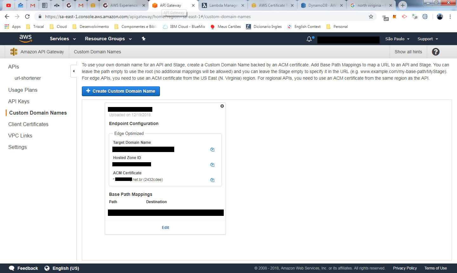The height and width of the screenshot is (273, 457).
Task: Go to Amazon API Gateway home link
Action: click(42, 52)
